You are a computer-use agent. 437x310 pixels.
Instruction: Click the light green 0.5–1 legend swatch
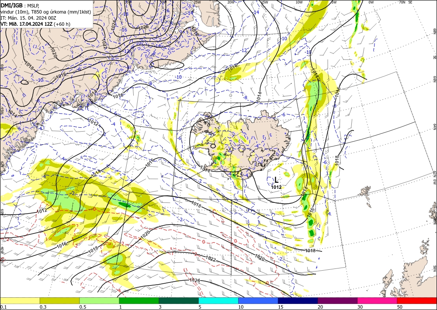pyautogui.click(x=99, y=300)
